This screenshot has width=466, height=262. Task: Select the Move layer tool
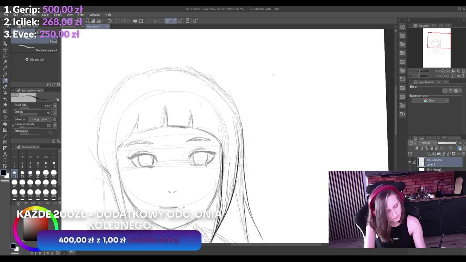[5, 49]
